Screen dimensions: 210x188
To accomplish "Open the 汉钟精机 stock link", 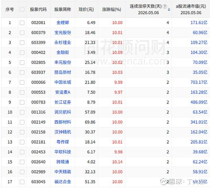I will (63, 132).
